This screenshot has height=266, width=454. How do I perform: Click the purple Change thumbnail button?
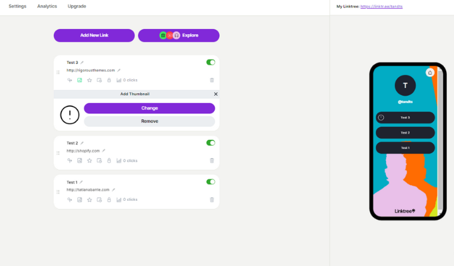tap(149, 108)
